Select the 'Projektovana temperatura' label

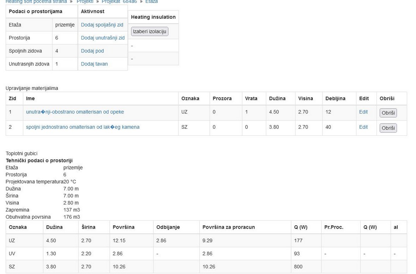pos(35,182)
